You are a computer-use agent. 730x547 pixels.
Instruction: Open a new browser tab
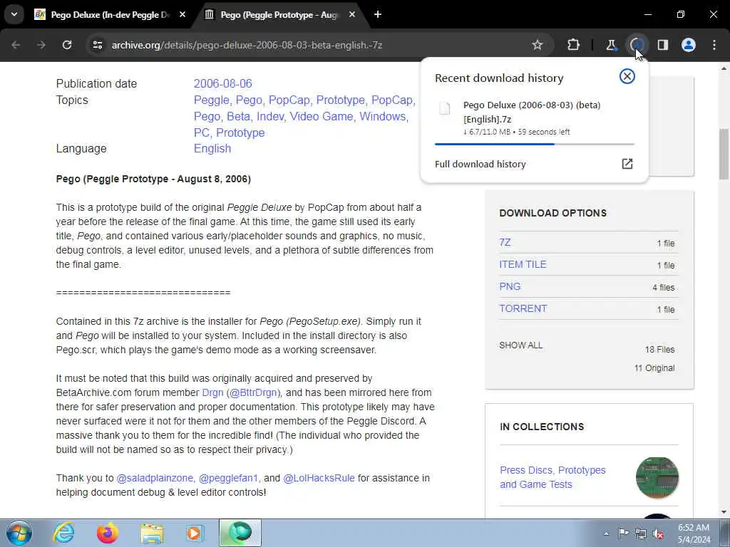378,14
